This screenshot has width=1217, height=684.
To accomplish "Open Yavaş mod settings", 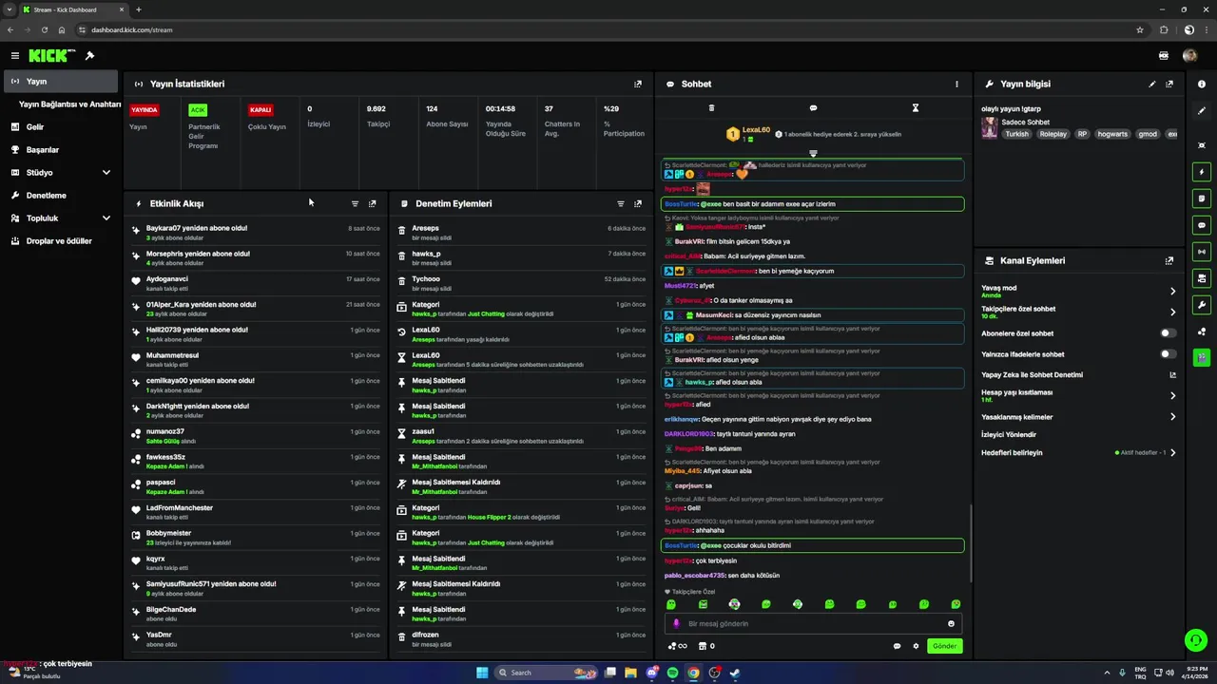I will 1079,291.
